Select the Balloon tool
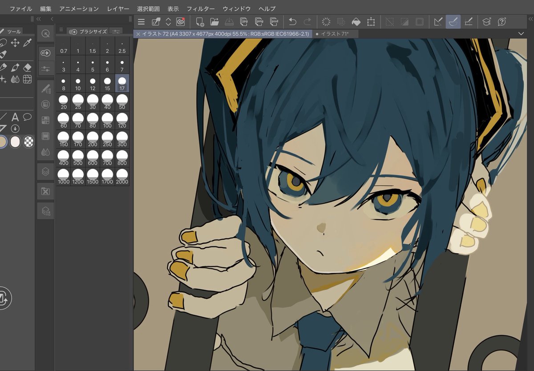The width and height of the screenshot is (534, 371). (28, 117)
